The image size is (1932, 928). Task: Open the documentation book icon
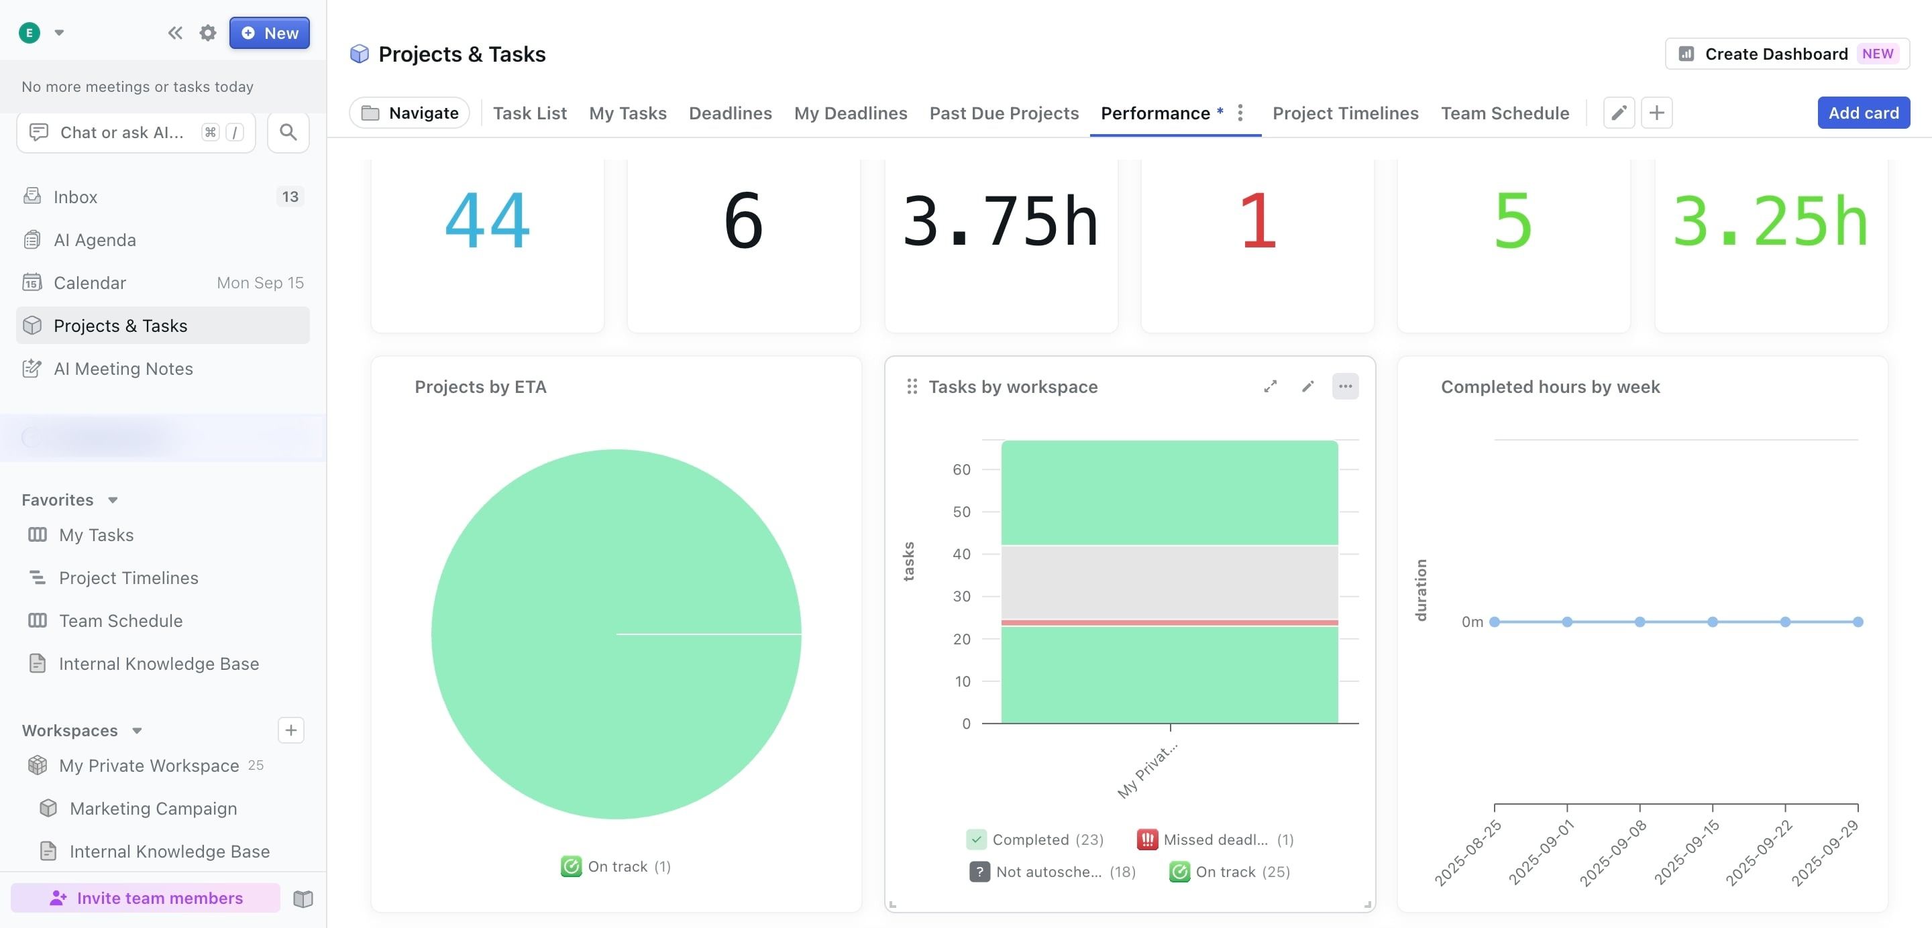point(303,898)
